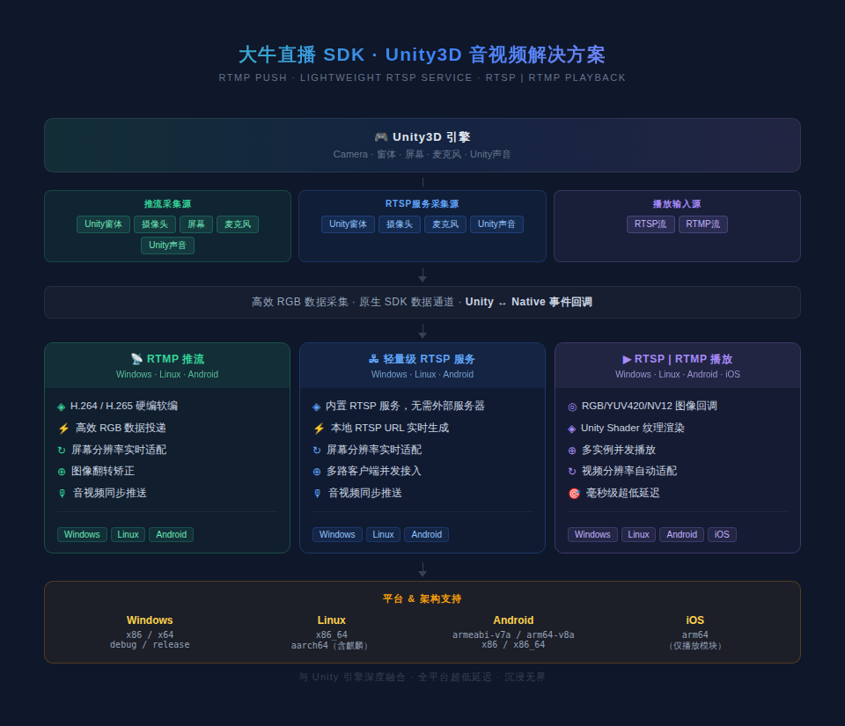Click the gamepad icon beside Unity3D 引擎
This screenshot has width=845, height=726.
tap(381, 137)
